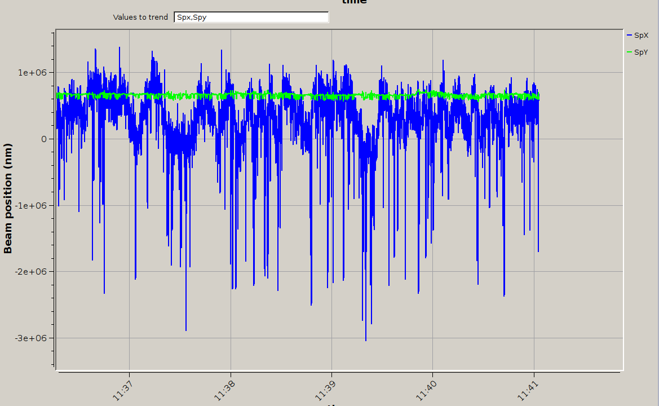This screenshot has width=659, height=406.
Task: Click the green SpY trace's right end
Action: coord(538,98)
